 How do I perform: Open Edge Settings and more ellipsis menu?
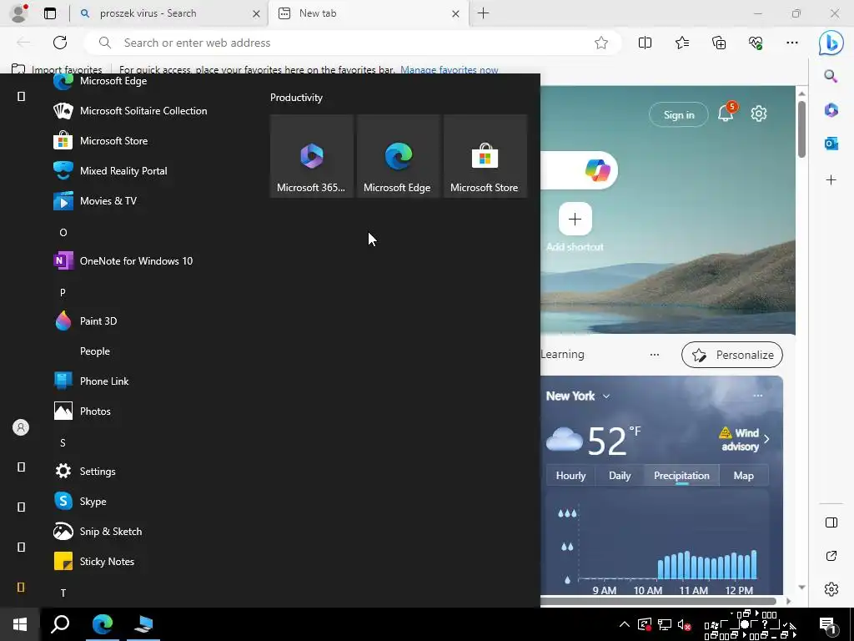(792, 43)
